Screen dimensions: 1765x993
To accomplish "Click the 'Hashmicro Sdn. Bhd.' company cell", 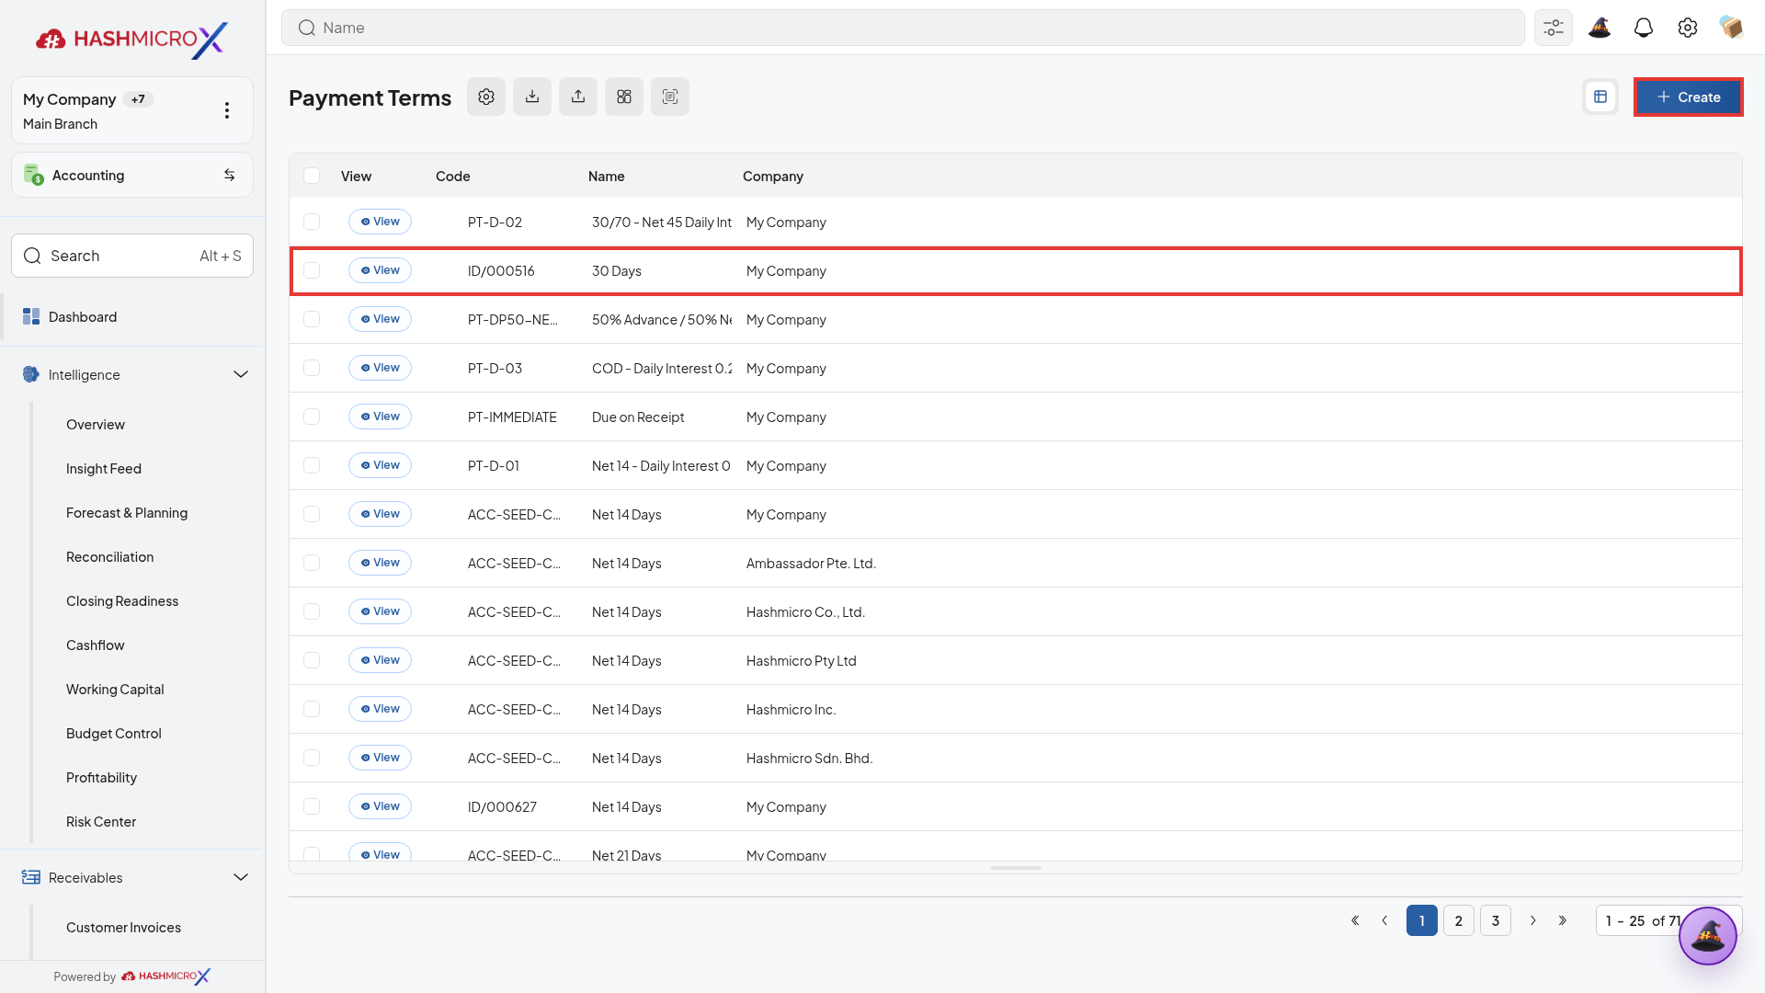I will pyautogui.click(x=810, y=759).
